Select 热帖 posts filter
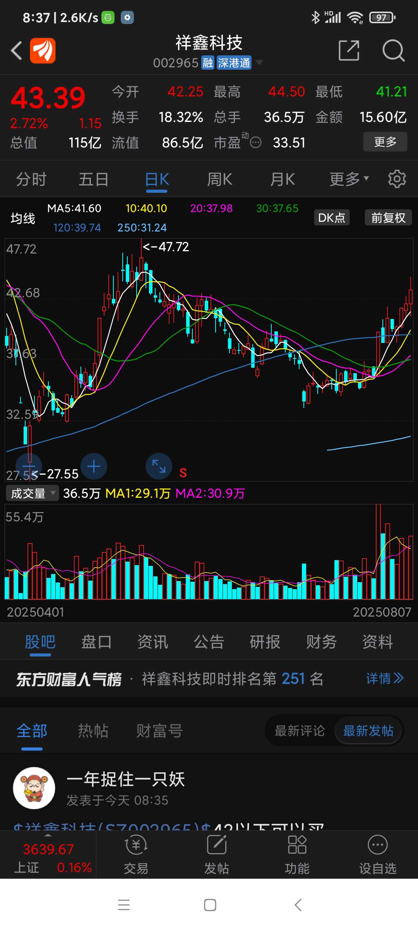The image size is (418, 929). click(93, 731)
